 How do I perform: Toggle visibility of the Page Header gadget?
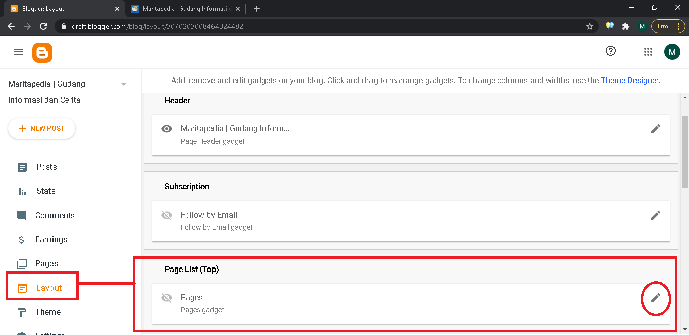point(167,129)
